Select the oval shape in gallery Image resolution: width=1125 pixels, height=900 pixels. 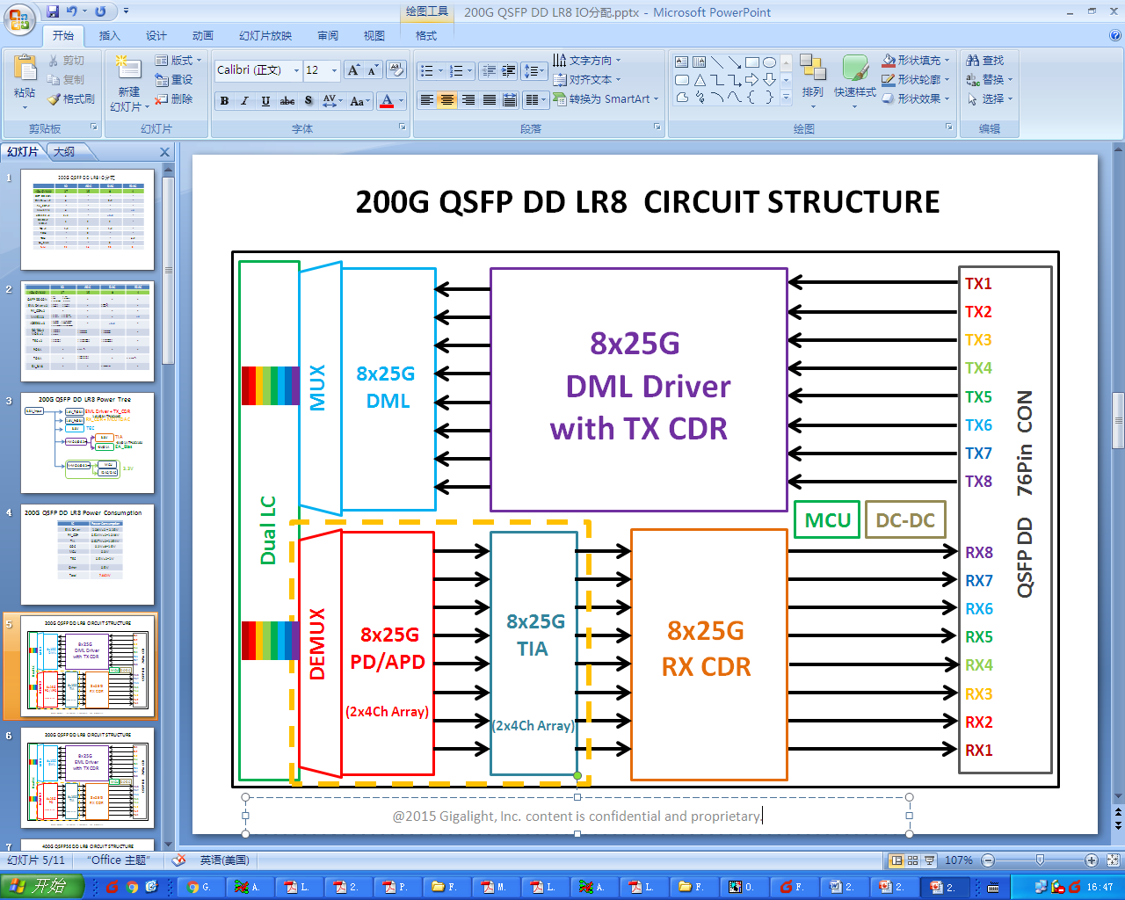[770, 62]
